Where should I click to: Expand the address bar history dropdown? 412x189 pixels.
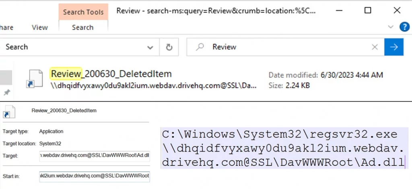coord(150,47)
